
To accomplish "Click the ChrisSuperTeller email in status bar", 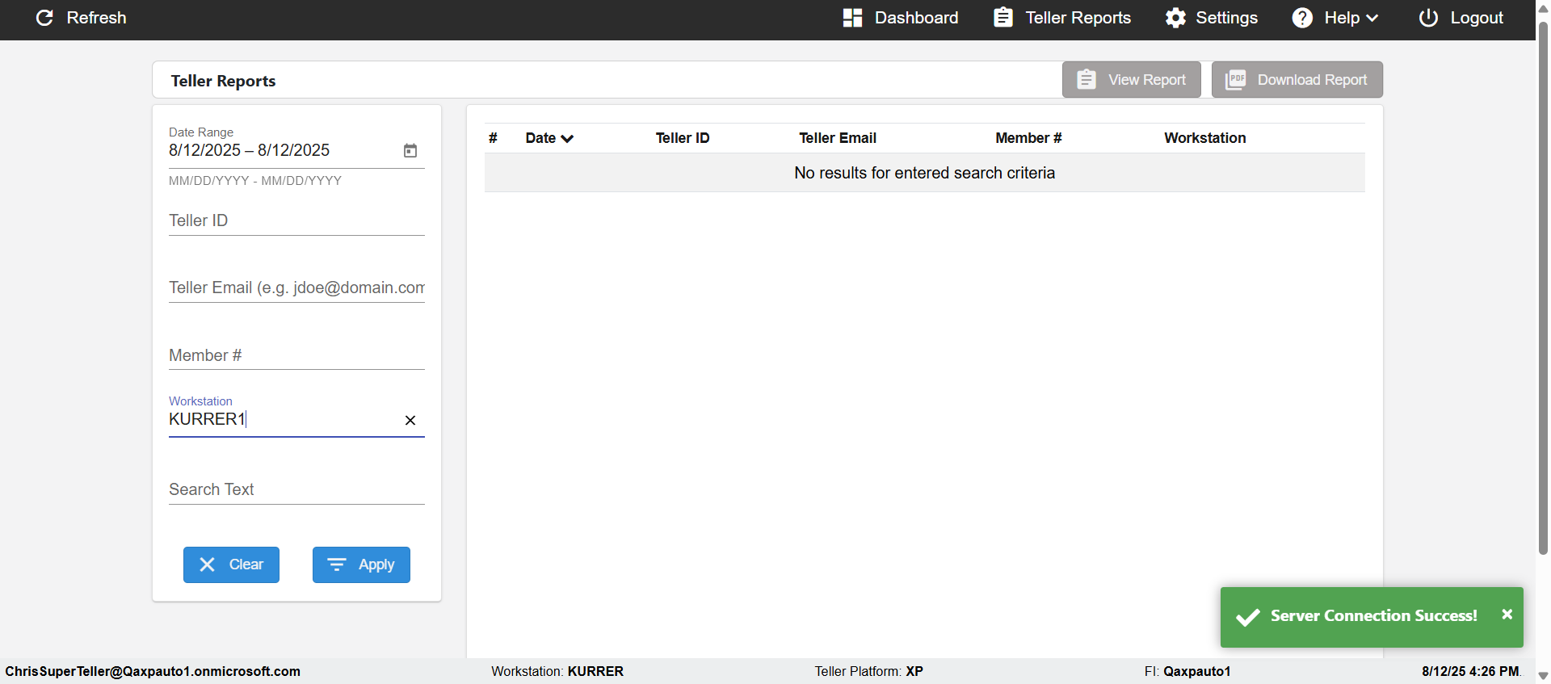I will (153, 671).
